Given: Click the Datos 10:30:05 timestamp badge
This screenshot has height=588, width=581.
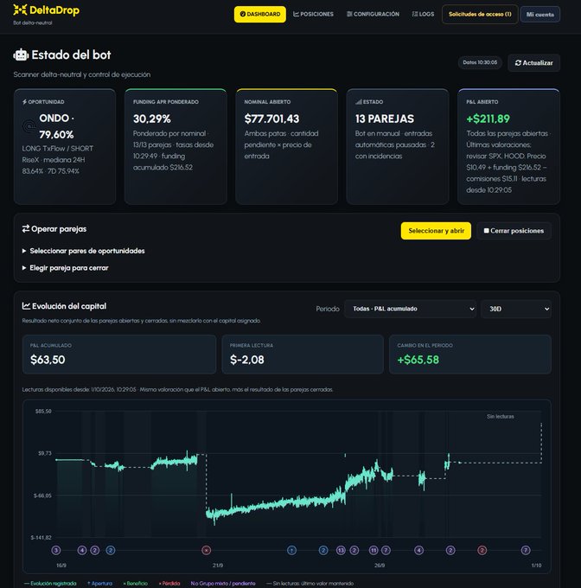Looking at the screenshot, I should pos(480,62).
